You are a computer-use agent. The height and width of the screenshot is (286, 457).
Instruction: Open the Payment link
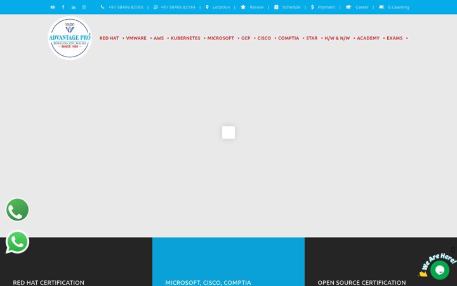(x=326, y=7)
